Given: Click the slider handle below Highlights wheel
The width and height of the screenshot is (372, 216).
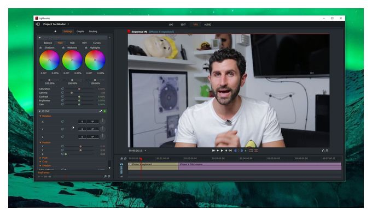Looking at the screenshot, I should point(95,80).
